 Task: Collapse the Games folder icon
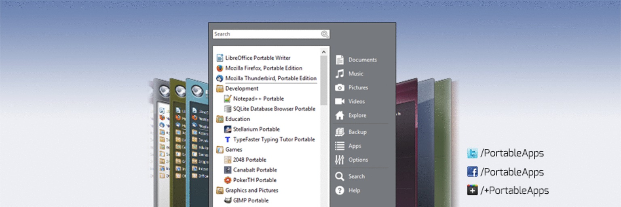[x=220, y=150]
